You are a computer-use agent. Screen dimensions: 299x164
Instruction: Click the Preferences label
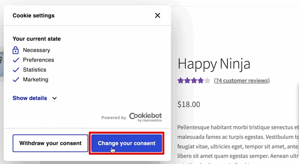[39, 60]
